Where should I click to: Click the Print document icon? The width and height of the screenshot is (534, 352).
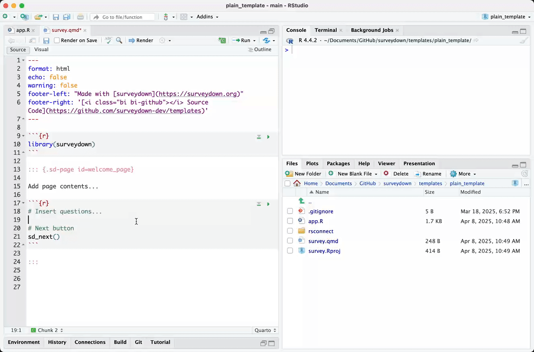pyautogui.click(x=80, y=17)
